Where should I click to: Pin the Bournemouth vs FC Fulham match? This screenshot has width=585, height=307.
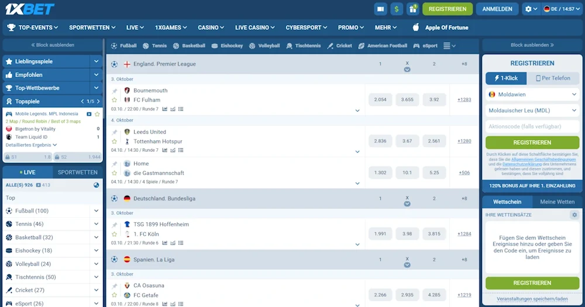click(115, 91)
